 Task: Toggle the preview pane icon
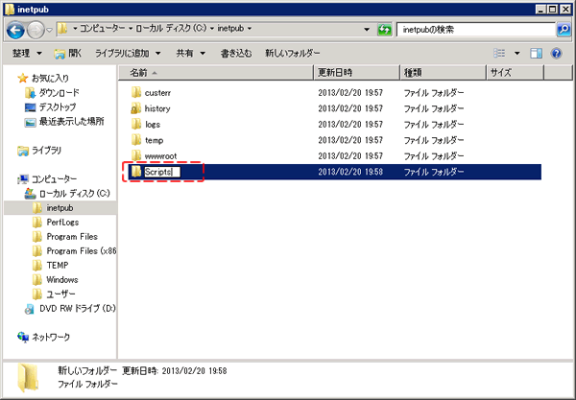tap(536, 53)
